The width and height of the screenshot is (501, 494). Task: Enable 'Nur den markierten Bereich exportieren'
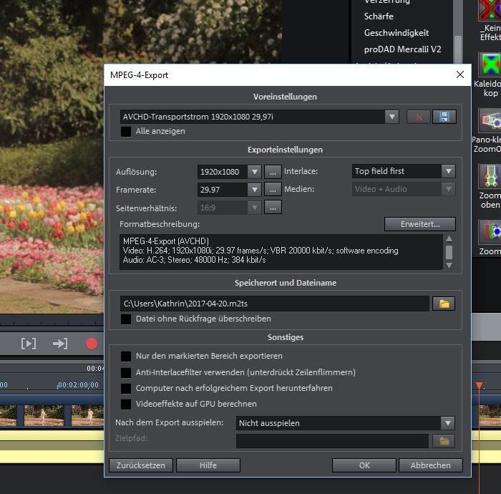click(126, 356)
